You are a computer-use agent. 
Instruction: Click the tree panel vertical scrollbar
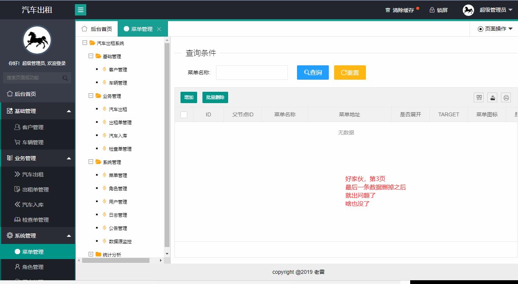(x=167, y=145)
